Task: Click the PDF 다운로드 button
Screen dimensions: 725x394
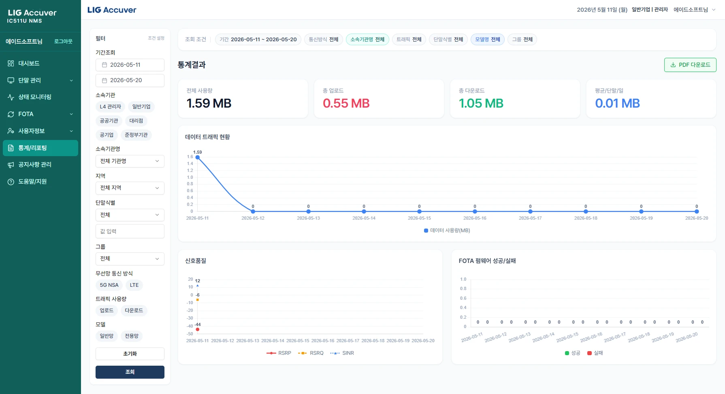Action: pos(690,65)
